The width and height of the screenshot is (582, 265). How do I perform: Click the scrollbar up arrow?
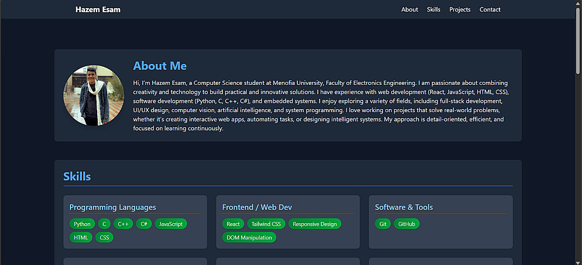click(578, 3)
